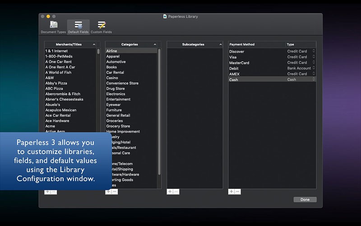Select the Groceries category
361x226 pixels.
coord(131,121)
